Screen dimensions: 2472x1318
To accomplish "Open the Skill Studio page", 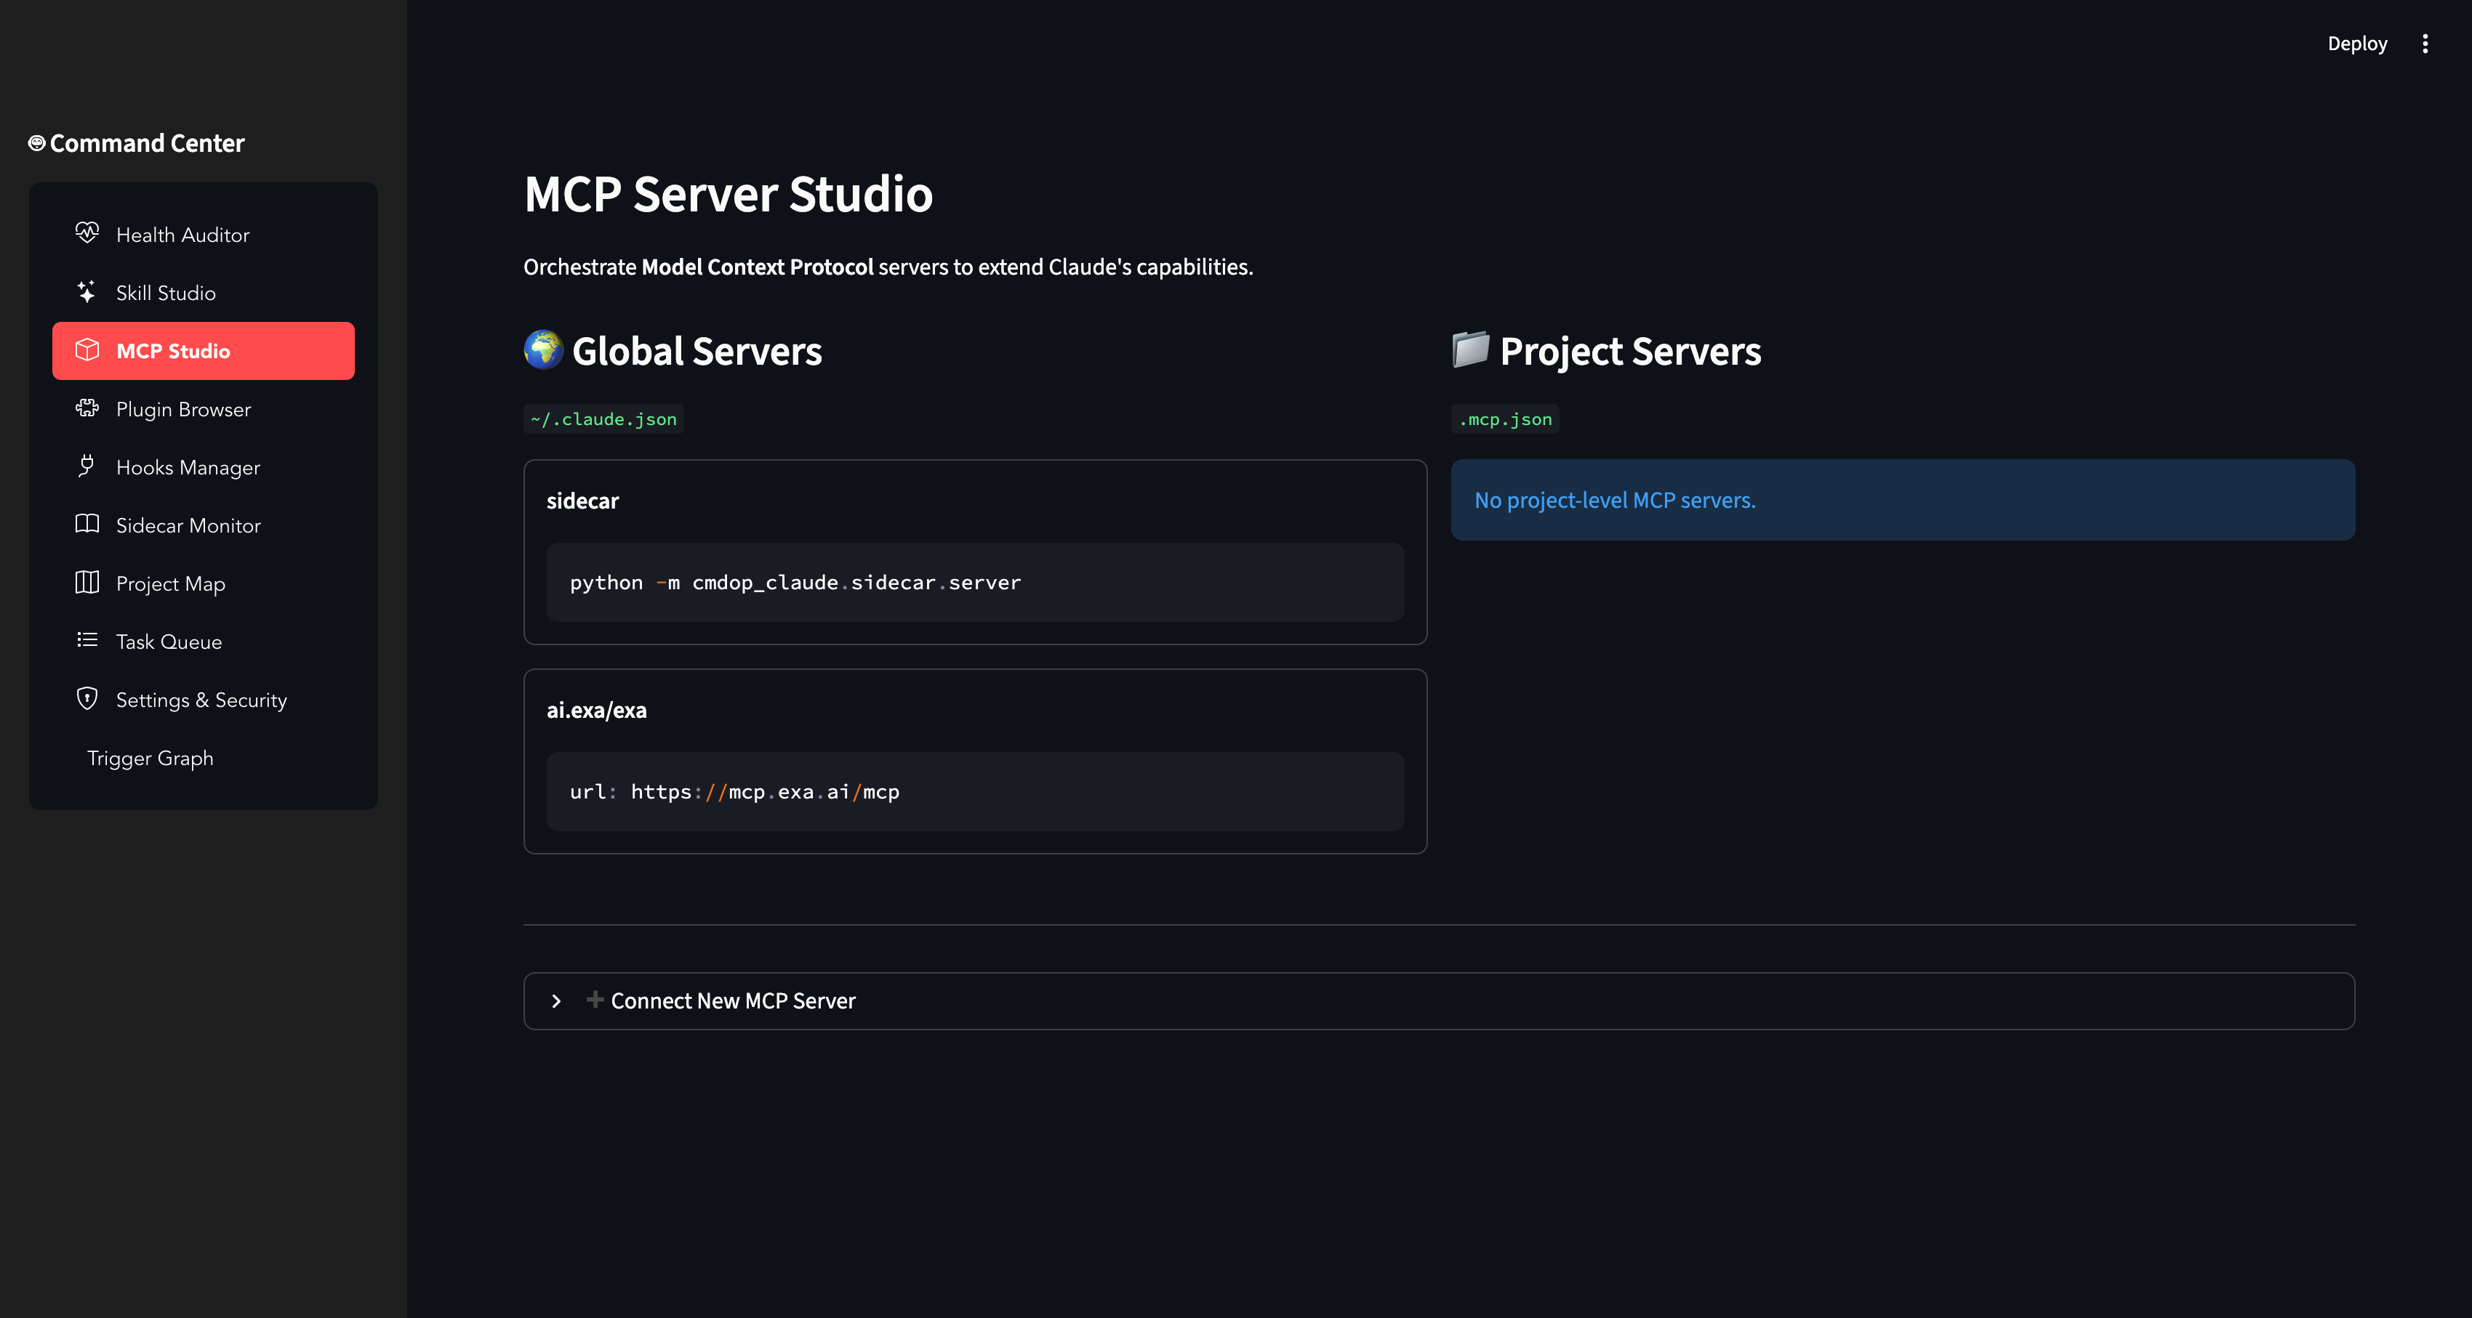I will pyautogui.click(x=204, y=293).
